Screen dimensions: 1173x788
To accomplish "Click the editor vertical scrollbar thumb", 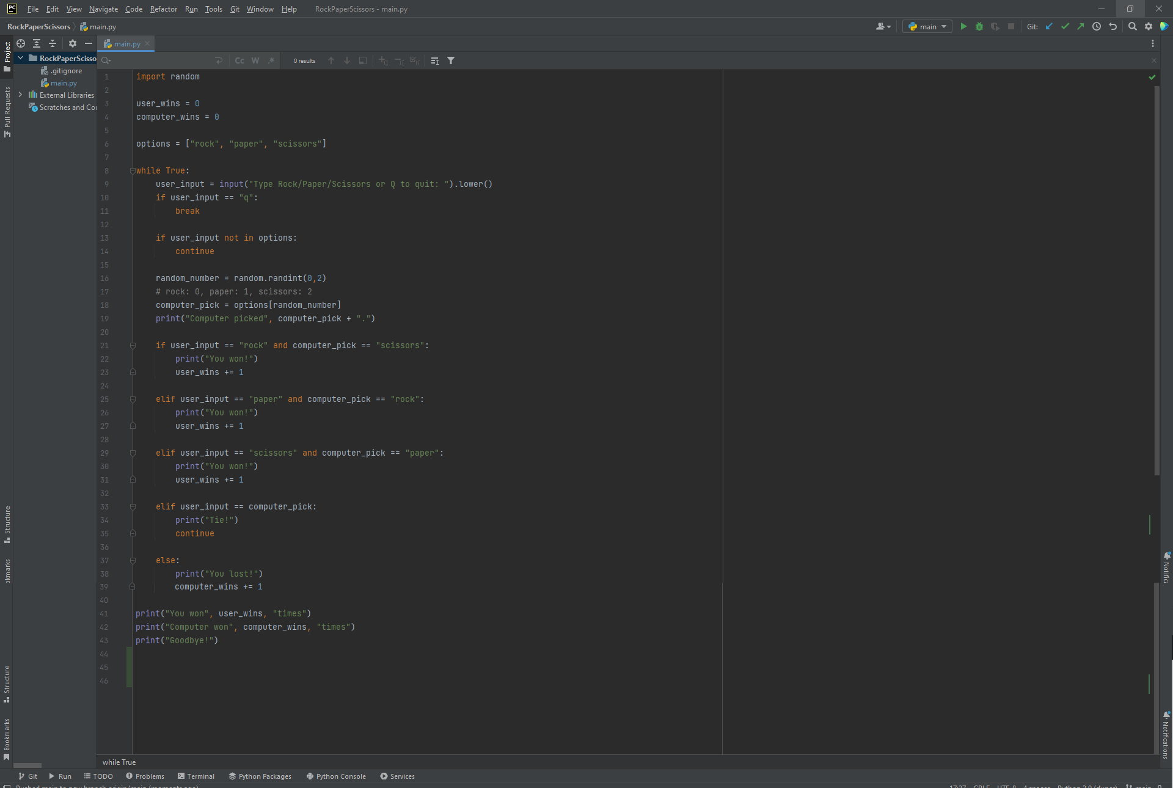I will (x=1157, y=281).
